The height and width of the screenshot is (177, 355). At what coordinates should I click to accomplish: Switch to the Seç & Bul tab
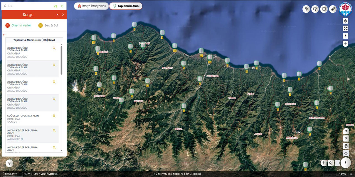click(48, 25)
